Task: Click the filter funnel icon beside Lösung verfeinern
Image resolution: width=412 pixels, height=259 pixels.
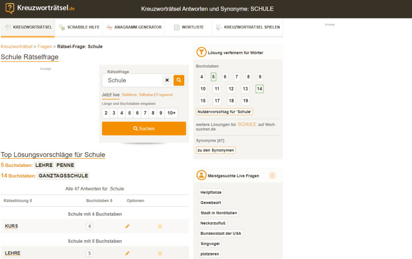Action: tap(202, 52)
